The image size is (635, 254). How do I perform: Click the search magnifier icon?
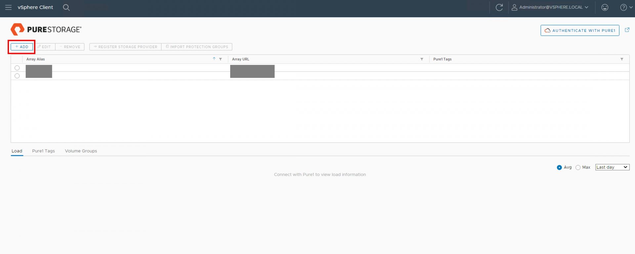coord(66,7)
